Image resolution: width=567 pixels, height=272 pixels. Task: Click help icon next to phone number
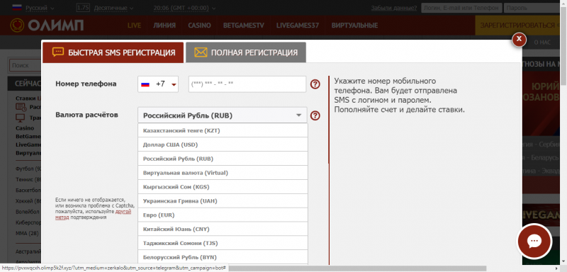[x=315, y=84]
